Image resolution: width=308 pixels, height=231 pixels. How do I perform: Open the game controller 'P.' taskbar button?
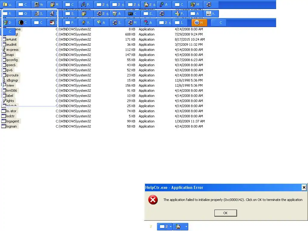pyautogui.click(x=86, y=5)
